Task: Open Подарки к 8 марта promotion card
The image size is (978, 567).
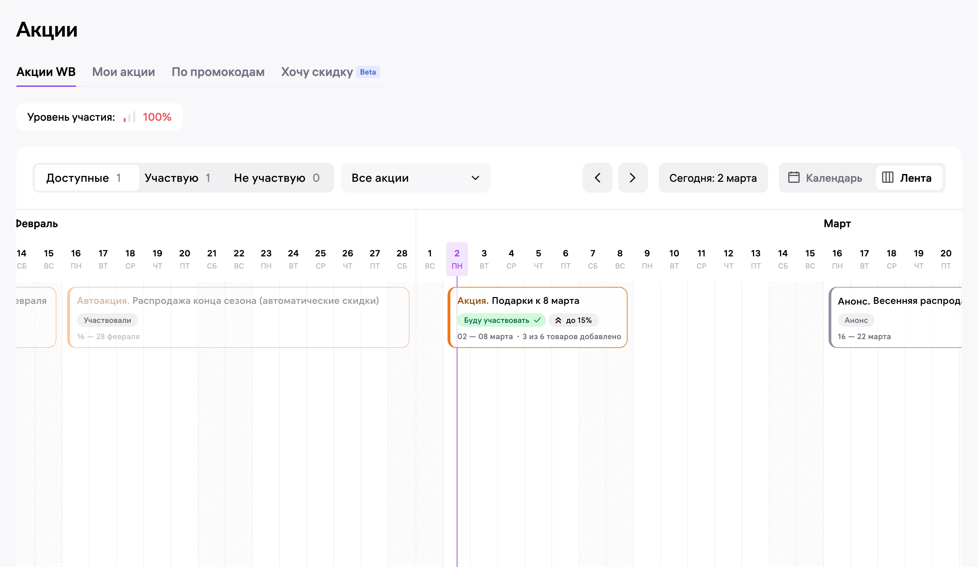Action: [538, 317]
